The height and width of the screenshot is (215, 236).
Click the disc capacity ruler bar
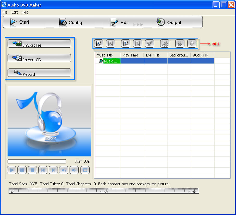click(104, 191)
